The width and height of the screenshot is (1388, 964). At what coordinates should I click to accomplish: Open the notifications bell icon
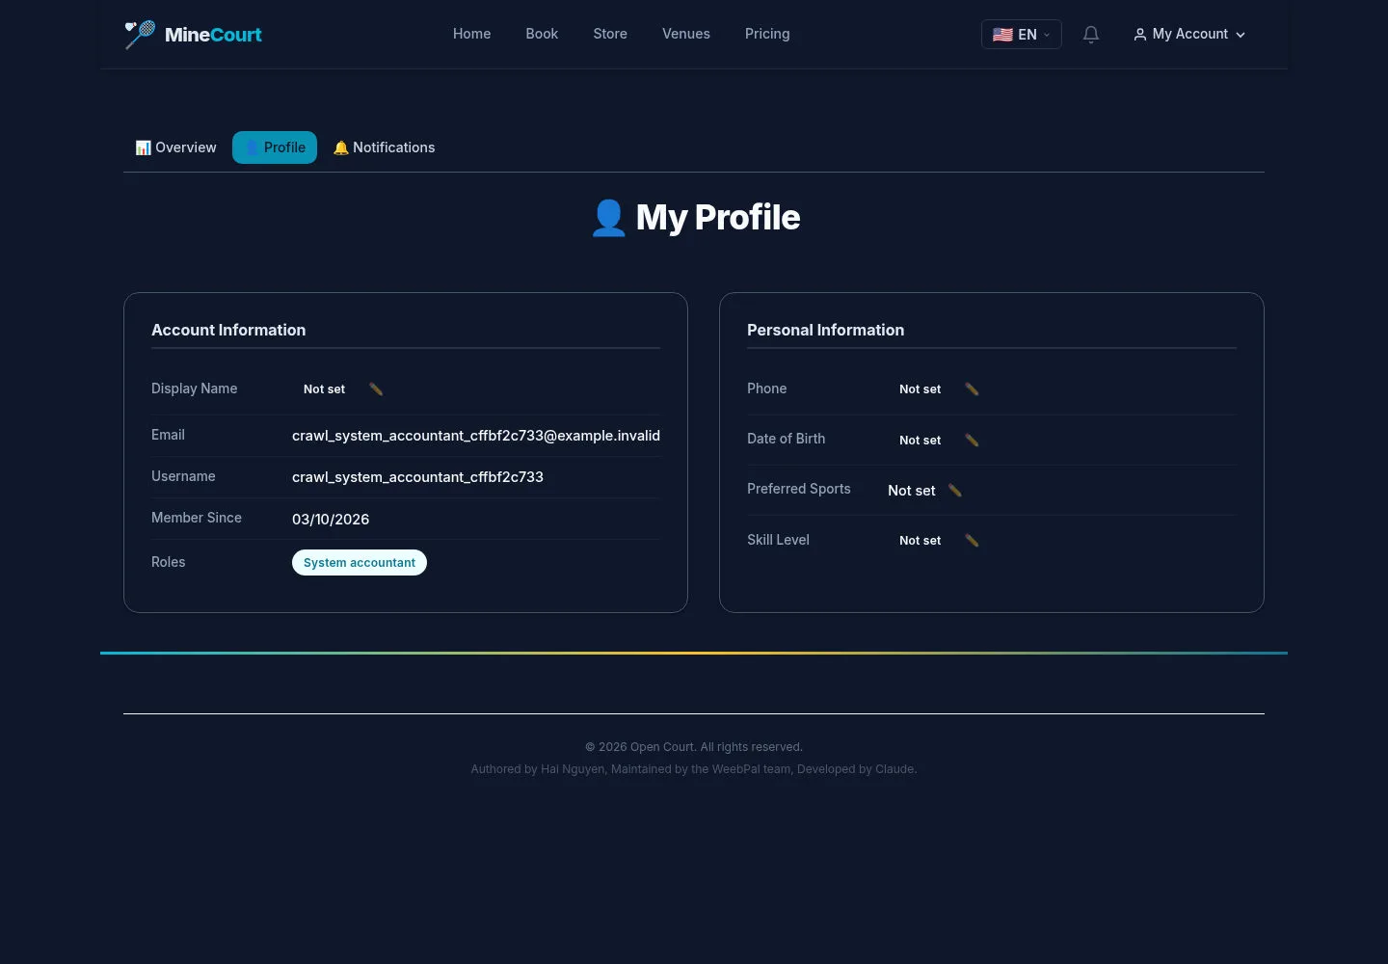1091,35
